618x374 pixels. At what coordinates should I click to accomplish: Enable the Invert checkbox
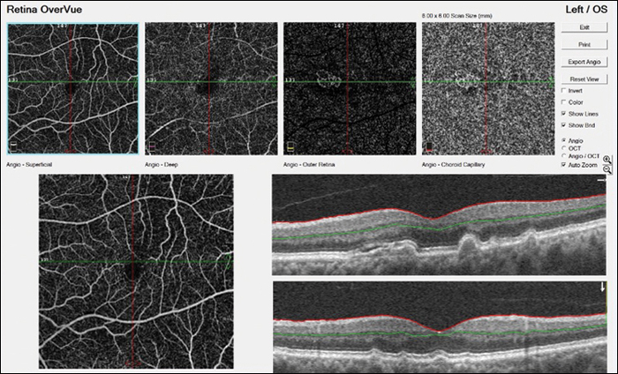tap(563, 91)
